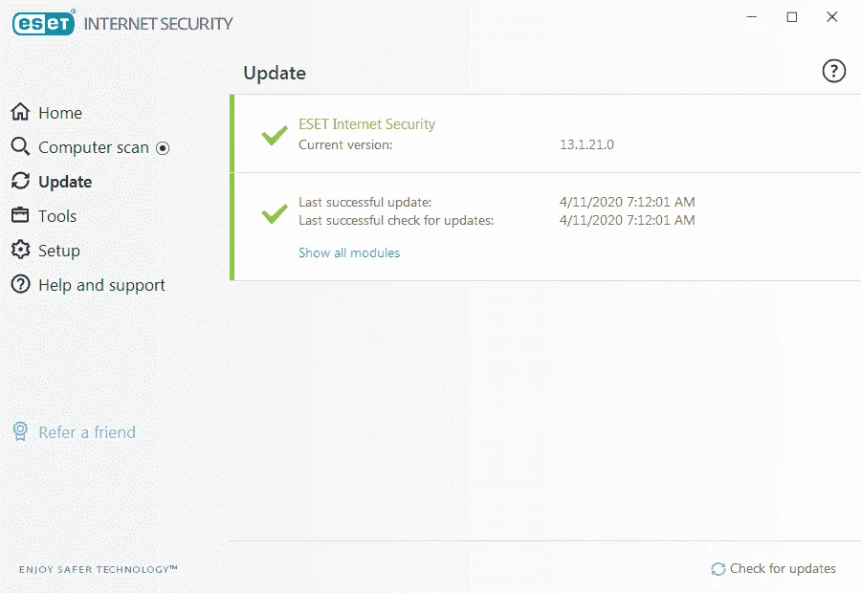Click the ESET Internet Security product name
The image size is (861, 593).
click(x=366, y=124)
